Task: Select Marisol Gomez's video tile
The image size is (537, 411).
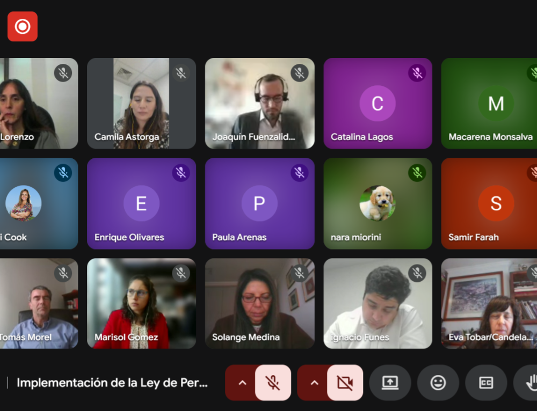Action: (x=141, y=304)
